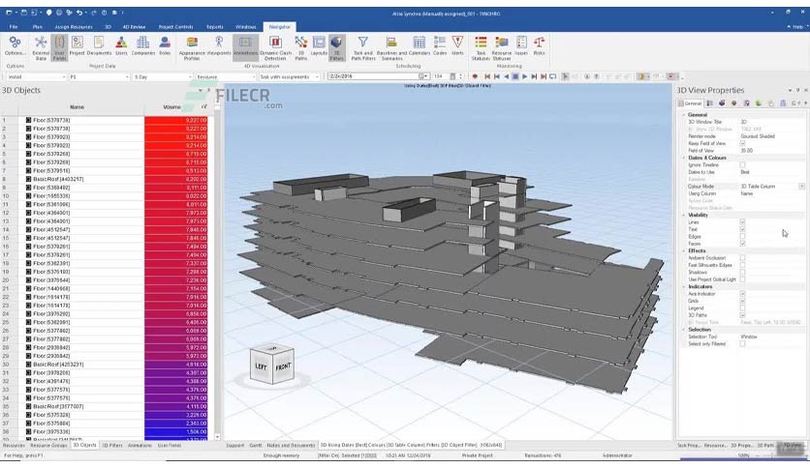Click the FRONT face of view cube
The image size is (810, 468).
click(x=284, y=367)
